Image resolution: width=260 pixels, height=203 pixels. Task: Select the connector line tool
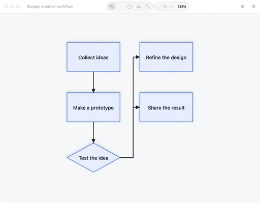(148, 7)
